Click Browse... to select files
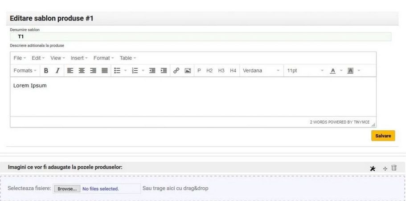The height and width of the screenshot is (201, 406). pos(67,189)
